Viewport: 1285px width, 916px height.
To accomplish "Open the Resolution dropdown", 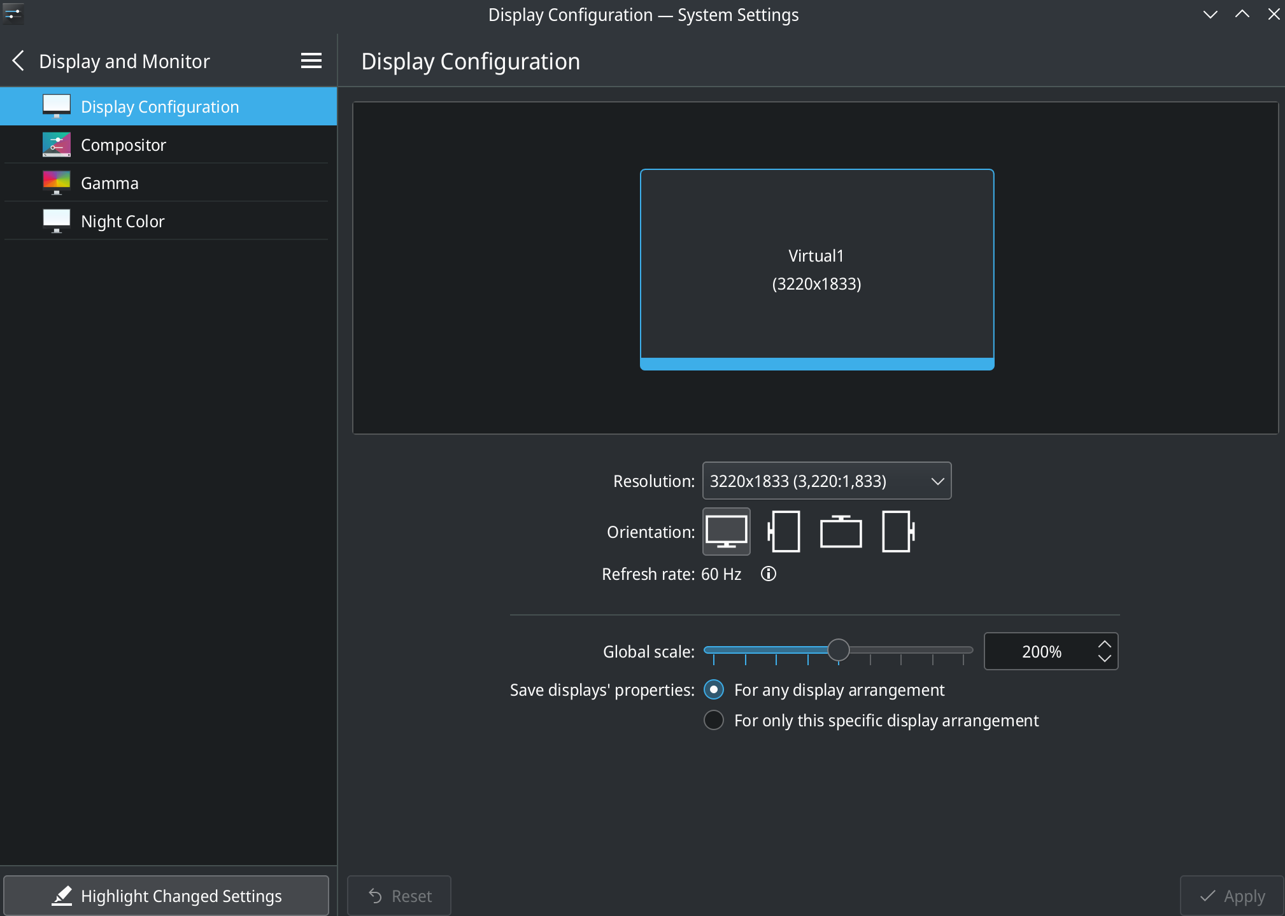I will click(x=826, y=481).
